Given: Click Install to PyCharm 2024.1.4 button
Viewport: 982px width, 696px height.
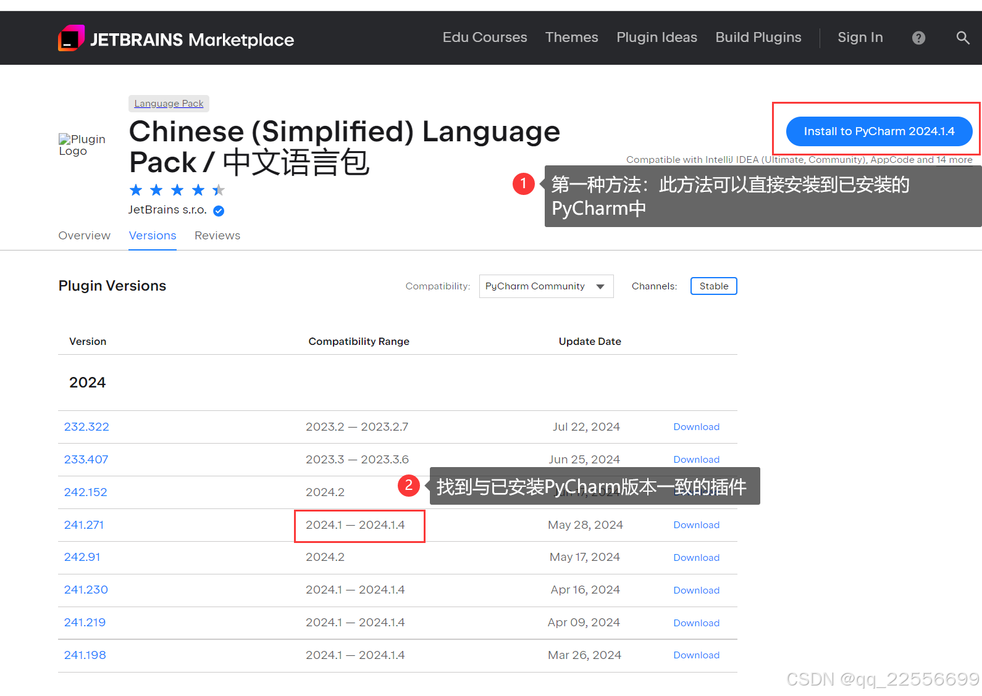Looking at the screenshot, I should tap(879, 131).
